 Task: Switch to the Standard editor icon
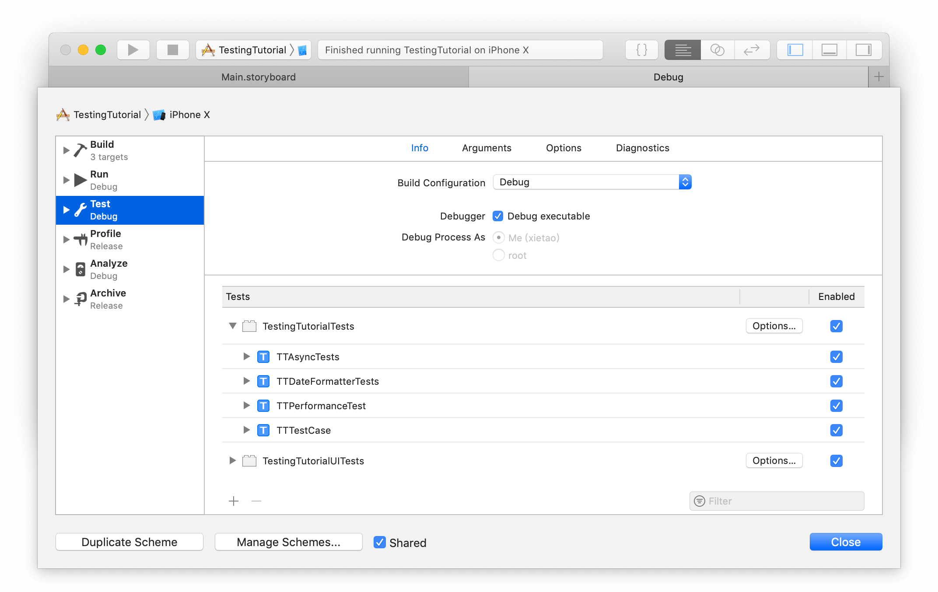[682, 50]
